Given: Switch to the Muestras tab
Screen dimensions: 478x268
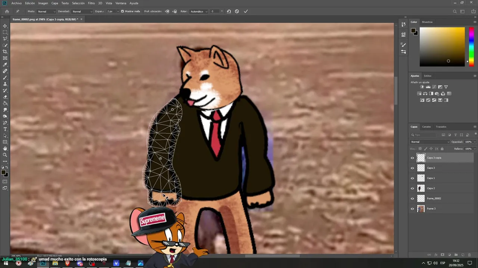Looking at the screenshot, I should point(427,22).
